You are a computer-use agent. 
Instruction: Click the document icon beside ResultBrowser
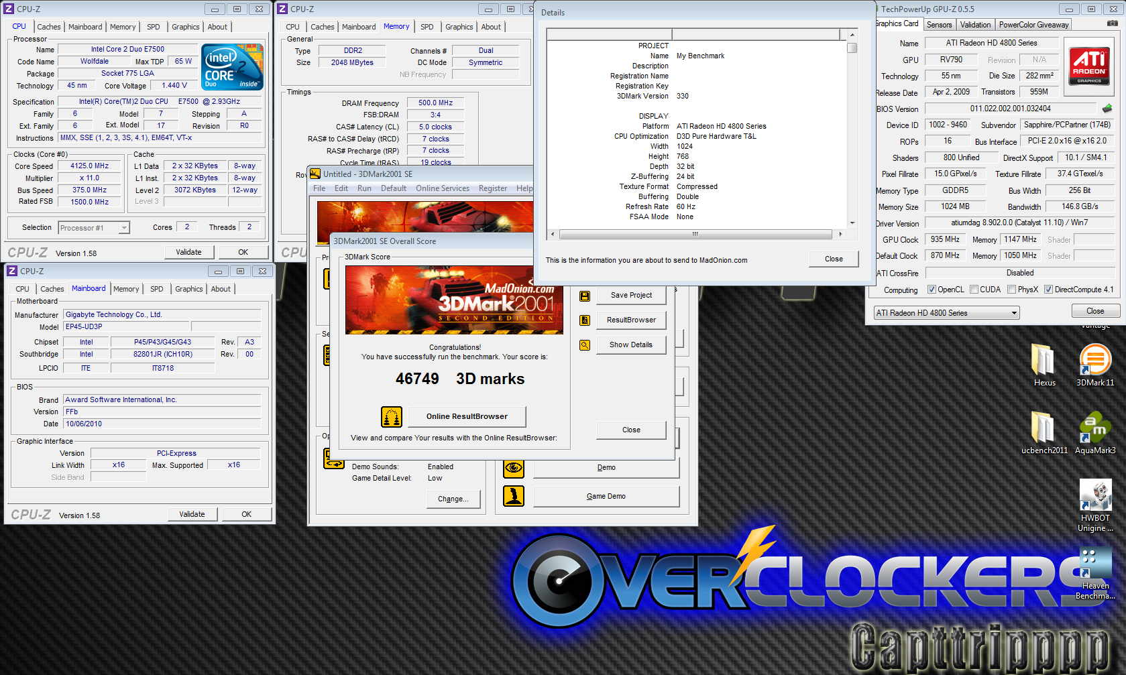click(x=585, y=320)
